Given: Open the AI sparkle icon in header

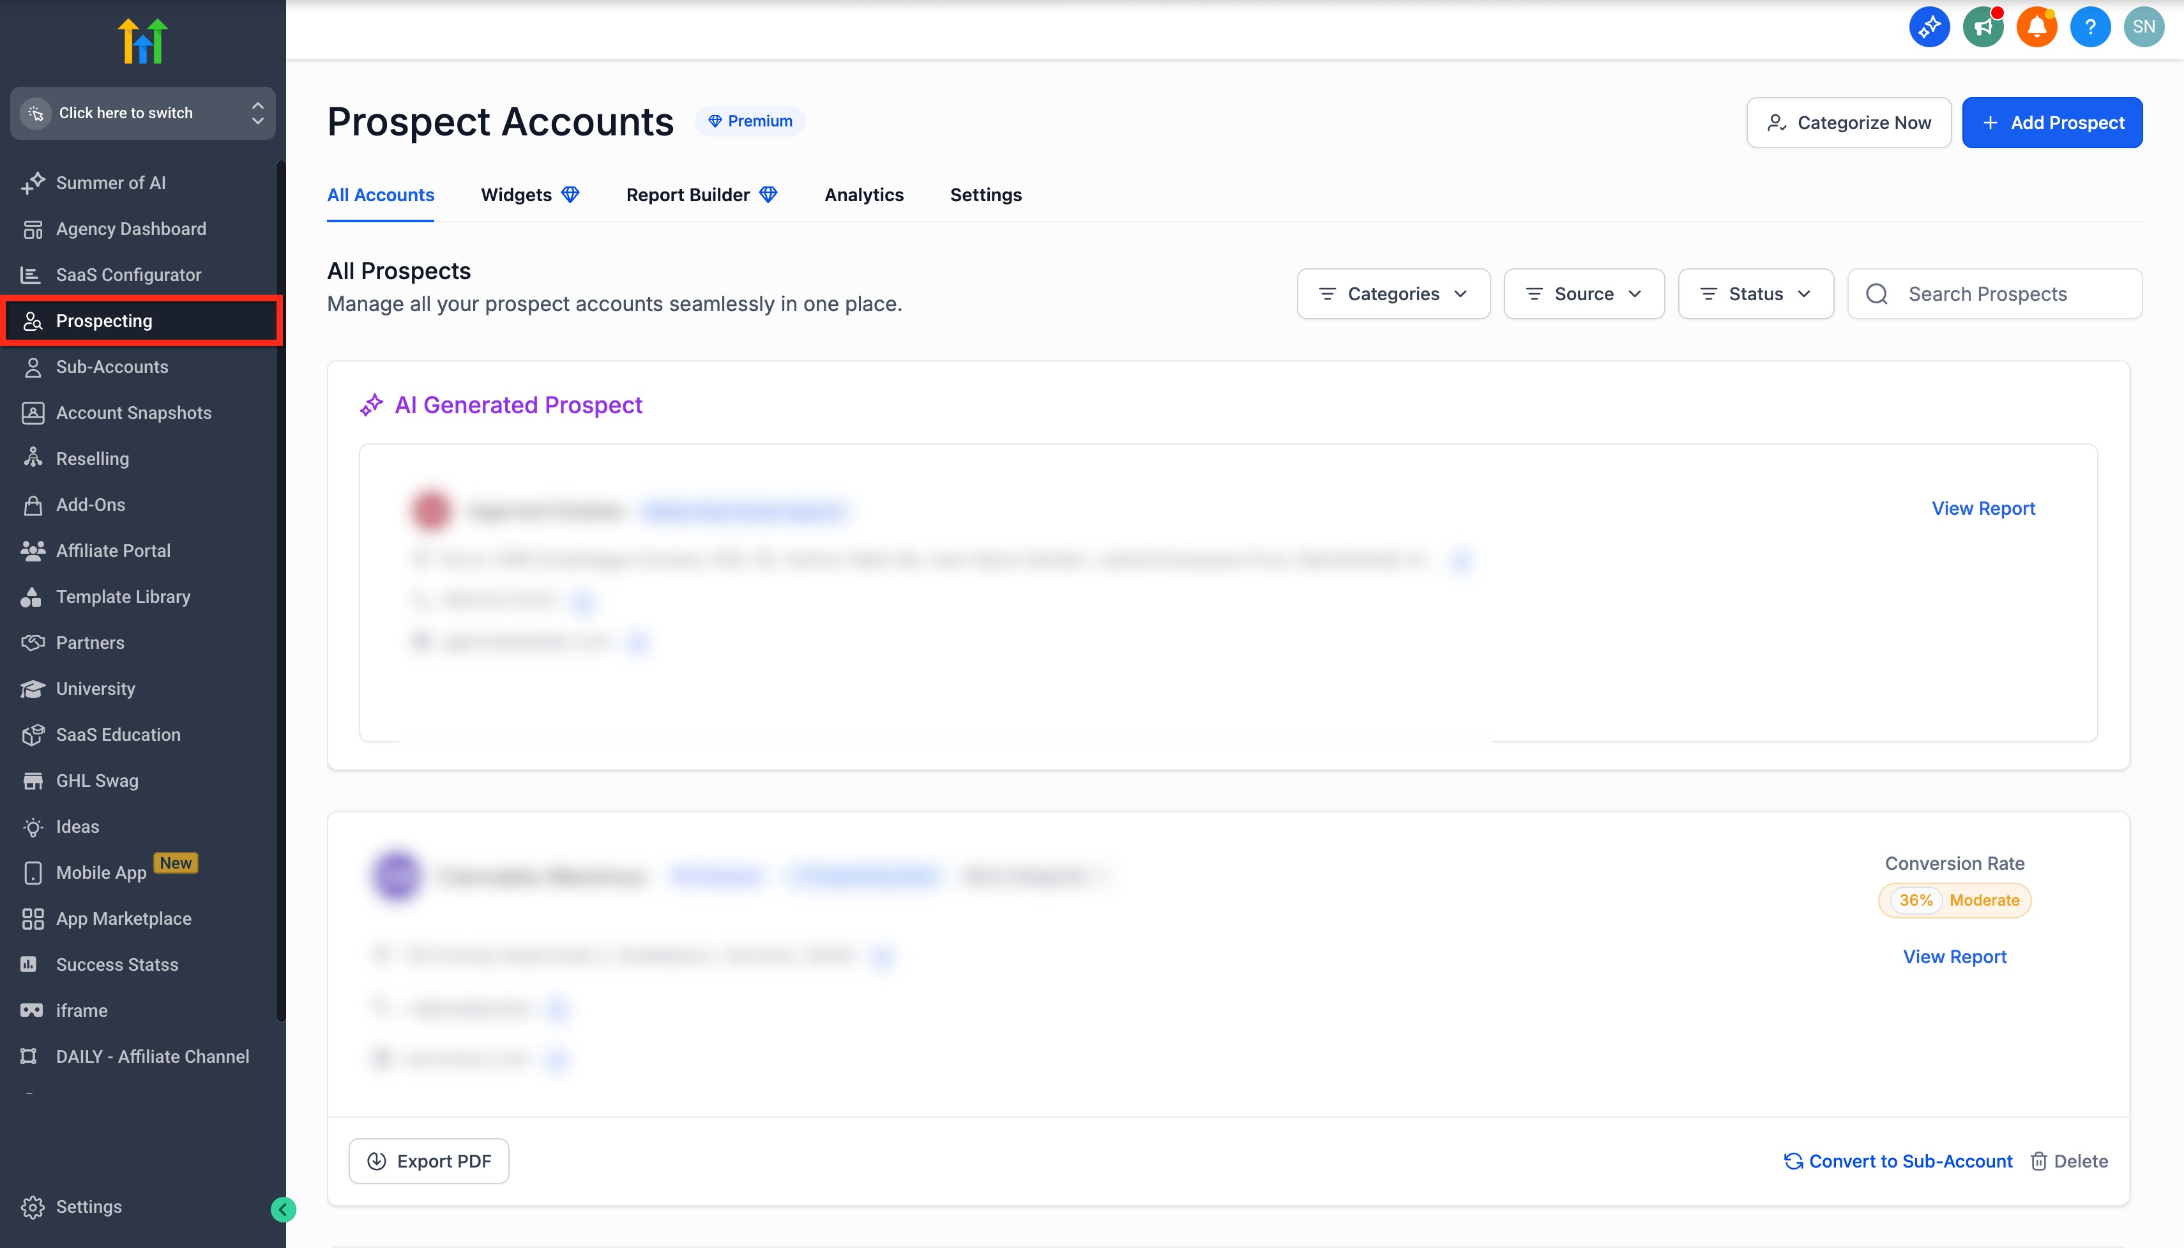Looking at the screenshot, I should pyautogui.click(x=1929, y=27).
